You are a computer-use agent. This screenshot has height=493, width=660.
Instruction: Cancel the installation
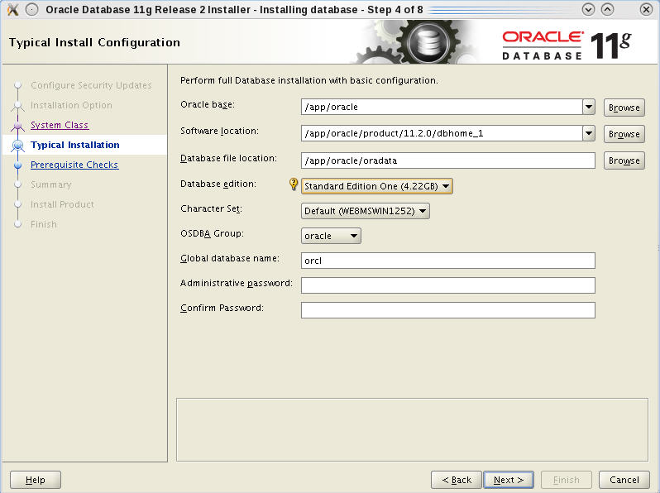pos(624,480)
